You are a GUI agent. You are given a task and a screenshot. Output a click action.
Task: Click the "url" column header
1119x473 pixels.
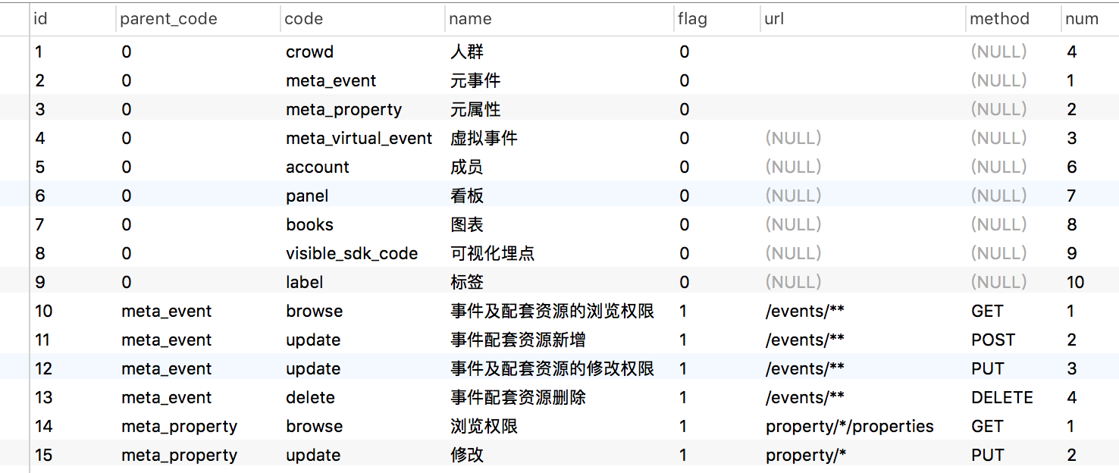pyautogui.click(x=774, y=19)
